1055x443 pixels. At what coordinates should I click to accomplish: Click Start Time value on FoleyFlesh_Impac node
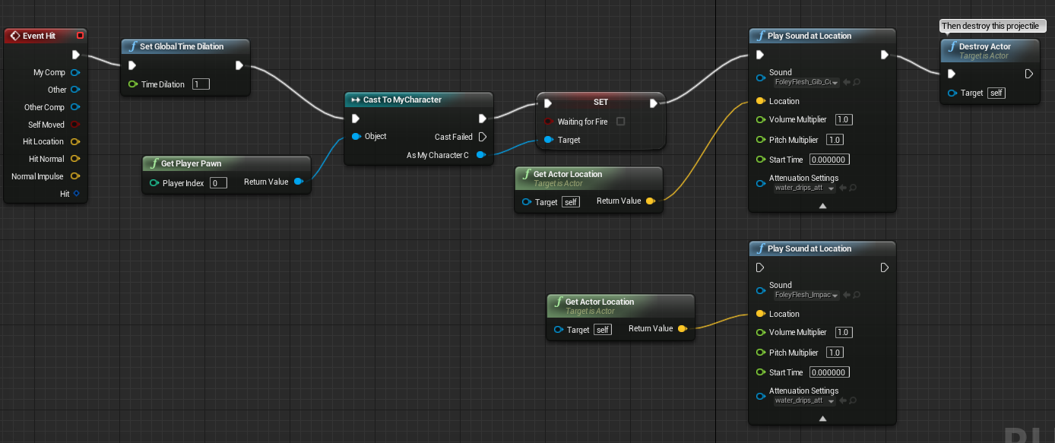coord(829,372)
